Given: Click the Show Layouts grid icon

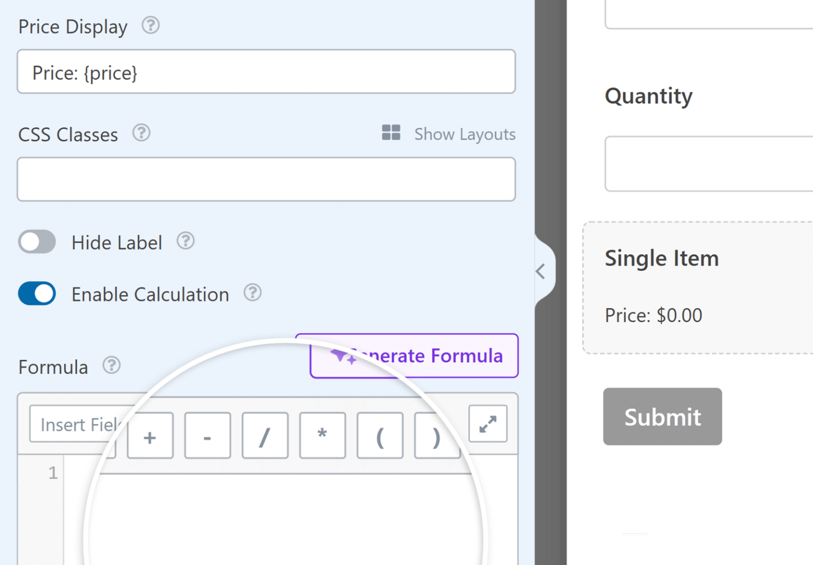Looking at the screenshot, I should tap(391, 133).
